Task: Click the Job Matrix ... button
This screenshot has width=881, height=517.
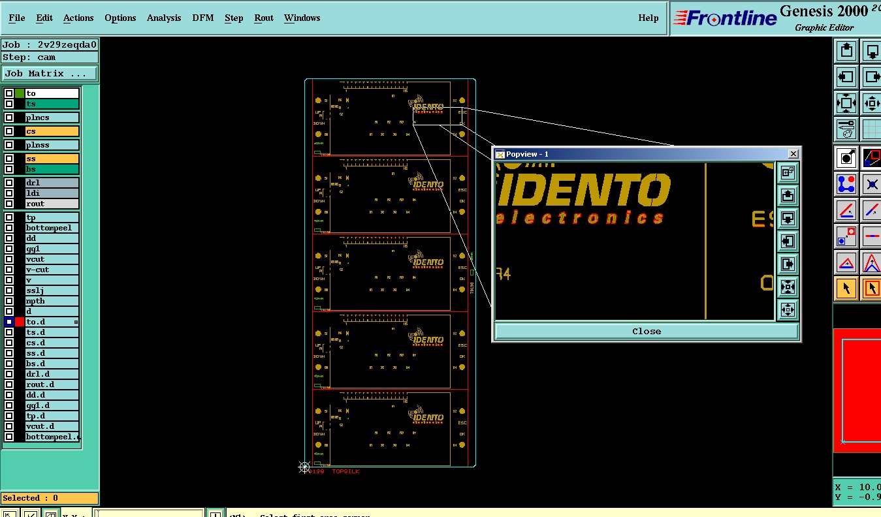Action: [50, 74]
